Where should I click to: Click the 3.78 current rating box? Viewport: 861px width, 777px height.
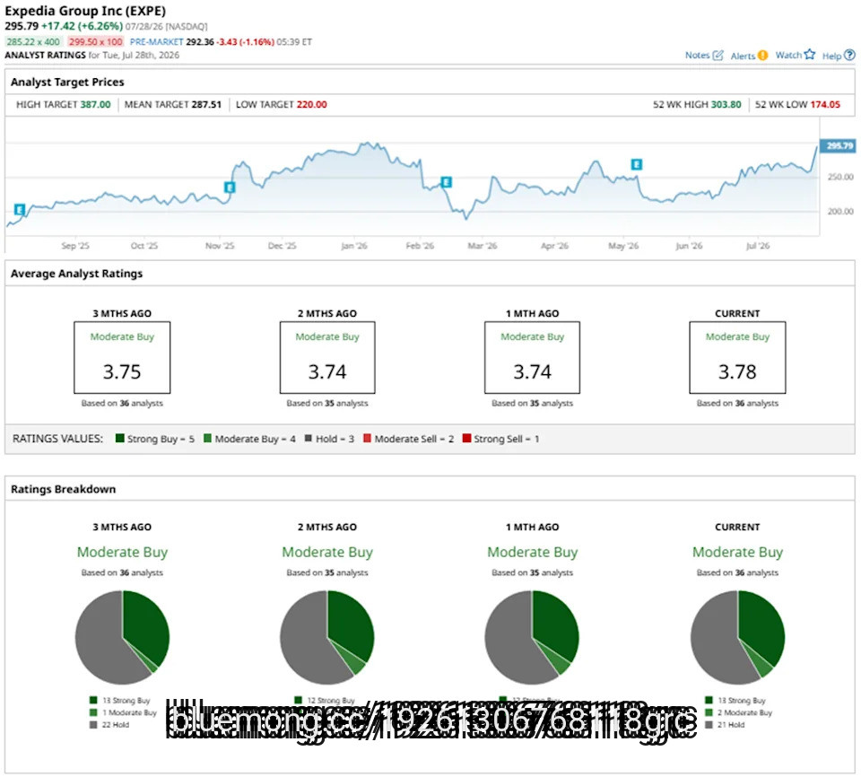(737, 357)
